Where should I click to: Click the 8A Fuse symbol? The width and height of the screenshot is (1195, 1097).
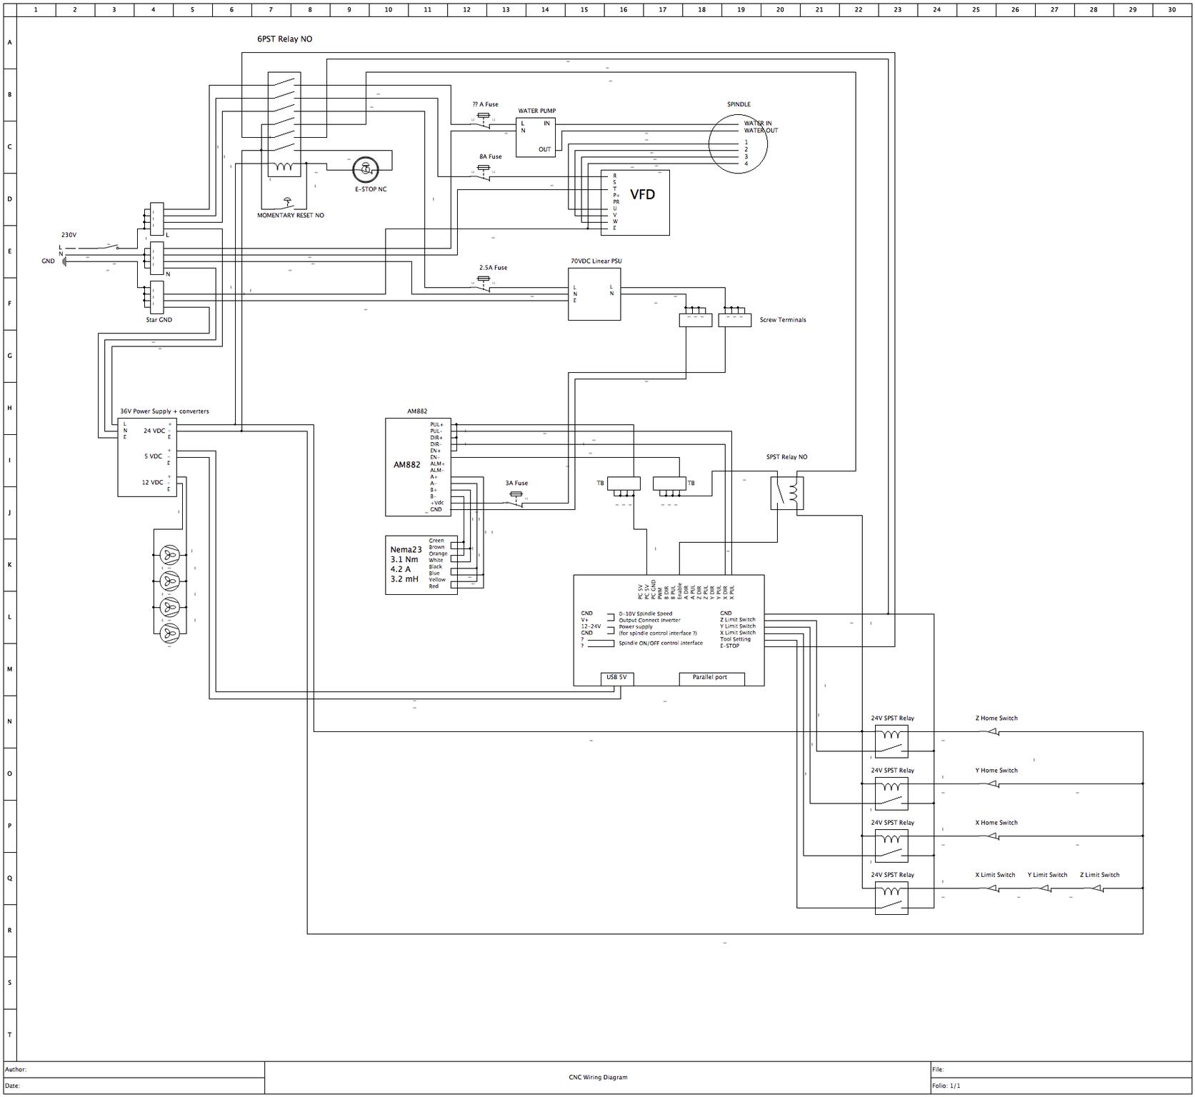coord(484,172)
